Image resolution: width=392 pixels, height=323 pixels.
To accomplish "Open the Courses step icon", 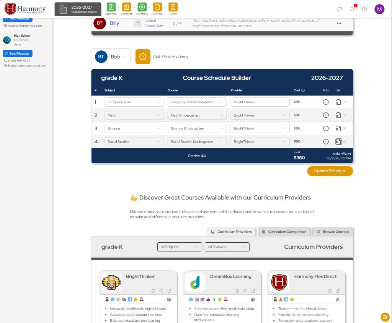I will pyautogui.click(x=173, y=7).
